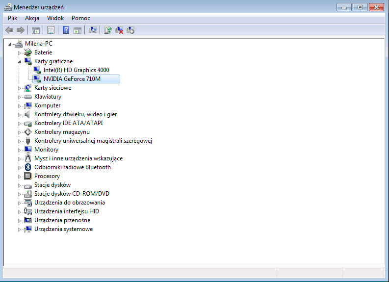Collapse the Milena-PC root node
This screenshot has width=389, height=282.
click(x=10, y=44)
